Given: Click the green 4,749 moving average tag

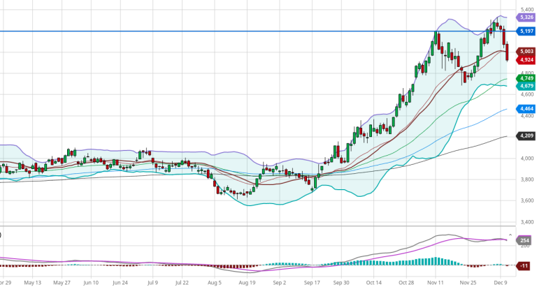Looking at the screenshot, I should (x=525, y=78).
